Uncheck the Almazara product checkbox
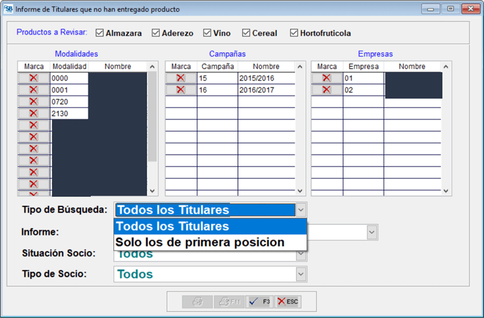The width and height of the screenshot is (484, 318). (x=99, y=33)
